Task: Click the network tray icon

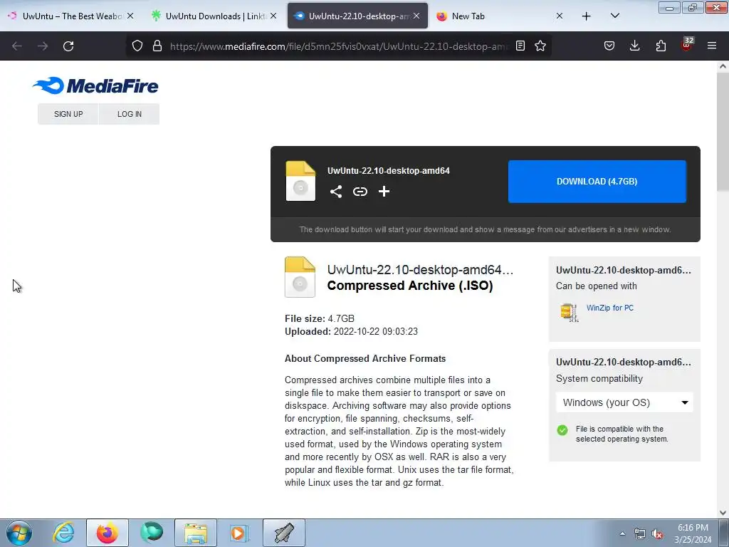Action: [640, 534]
